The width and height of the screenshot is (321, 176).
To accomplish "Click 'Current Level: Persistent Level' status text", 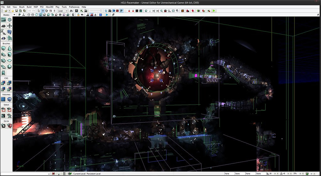I will click(x=87, y=174).
